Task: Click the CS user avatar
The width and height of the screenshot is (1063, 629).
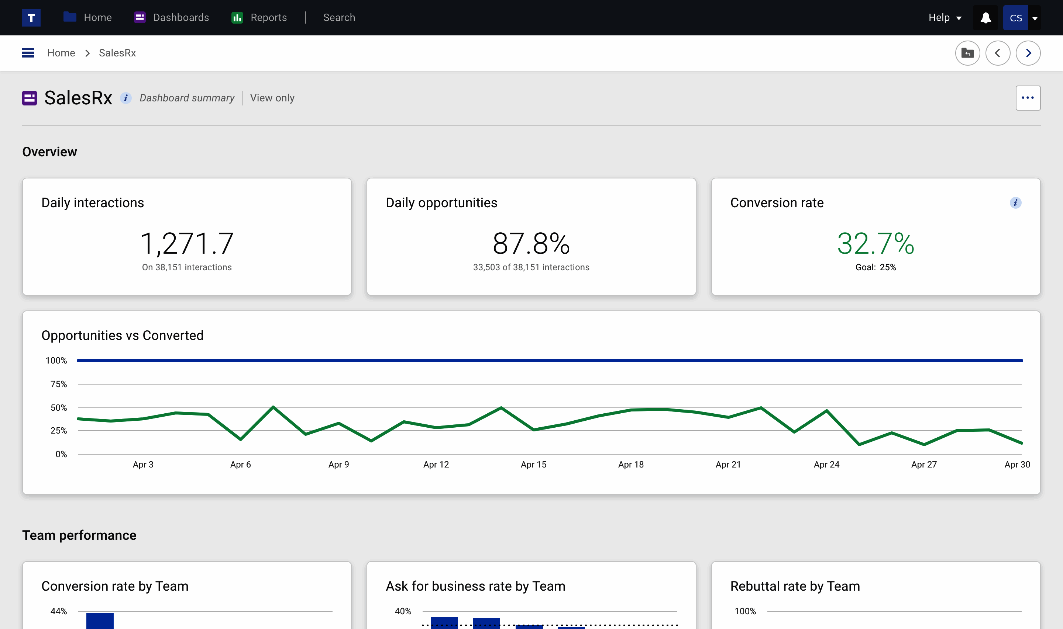Action: [x=1015, y=18]
